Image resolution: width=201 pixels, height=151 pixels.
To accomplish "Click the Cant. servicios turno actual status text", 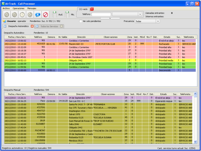I will pos(176,148).
